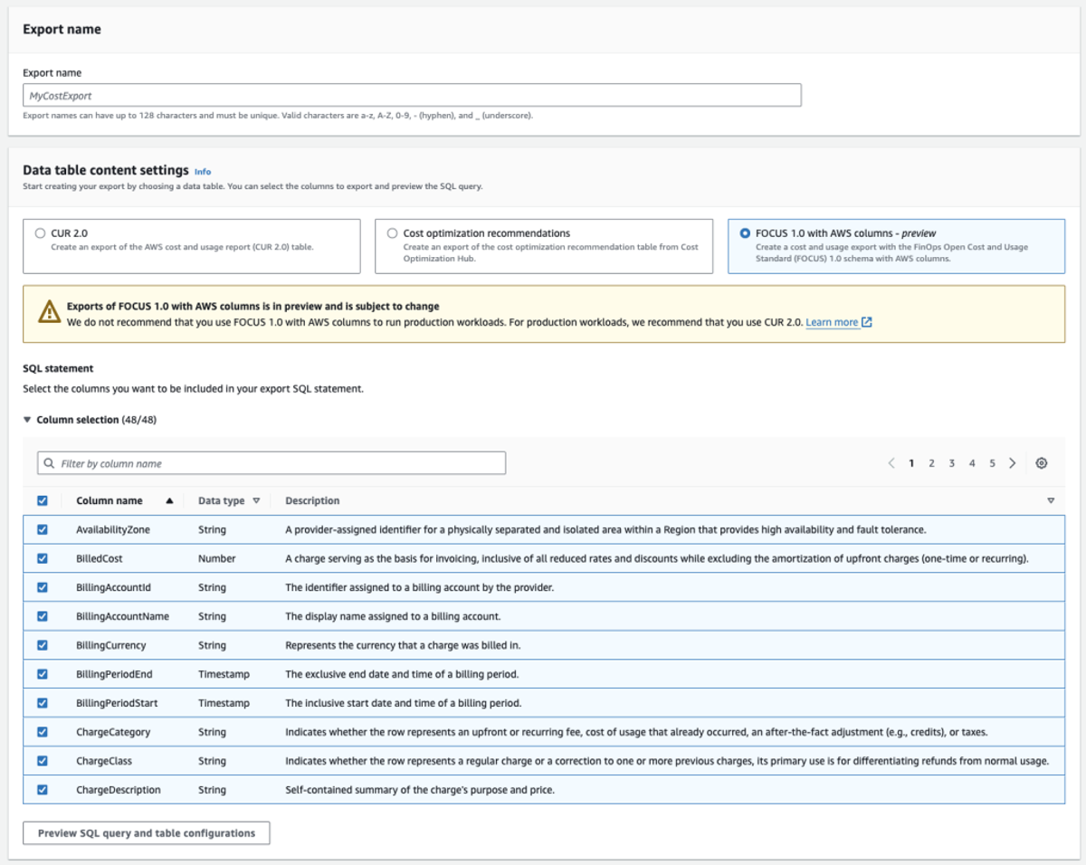This screenshot has width=1086, height=865.
Task: Click the BillingAccountId column name text
Action: [113, 587]
